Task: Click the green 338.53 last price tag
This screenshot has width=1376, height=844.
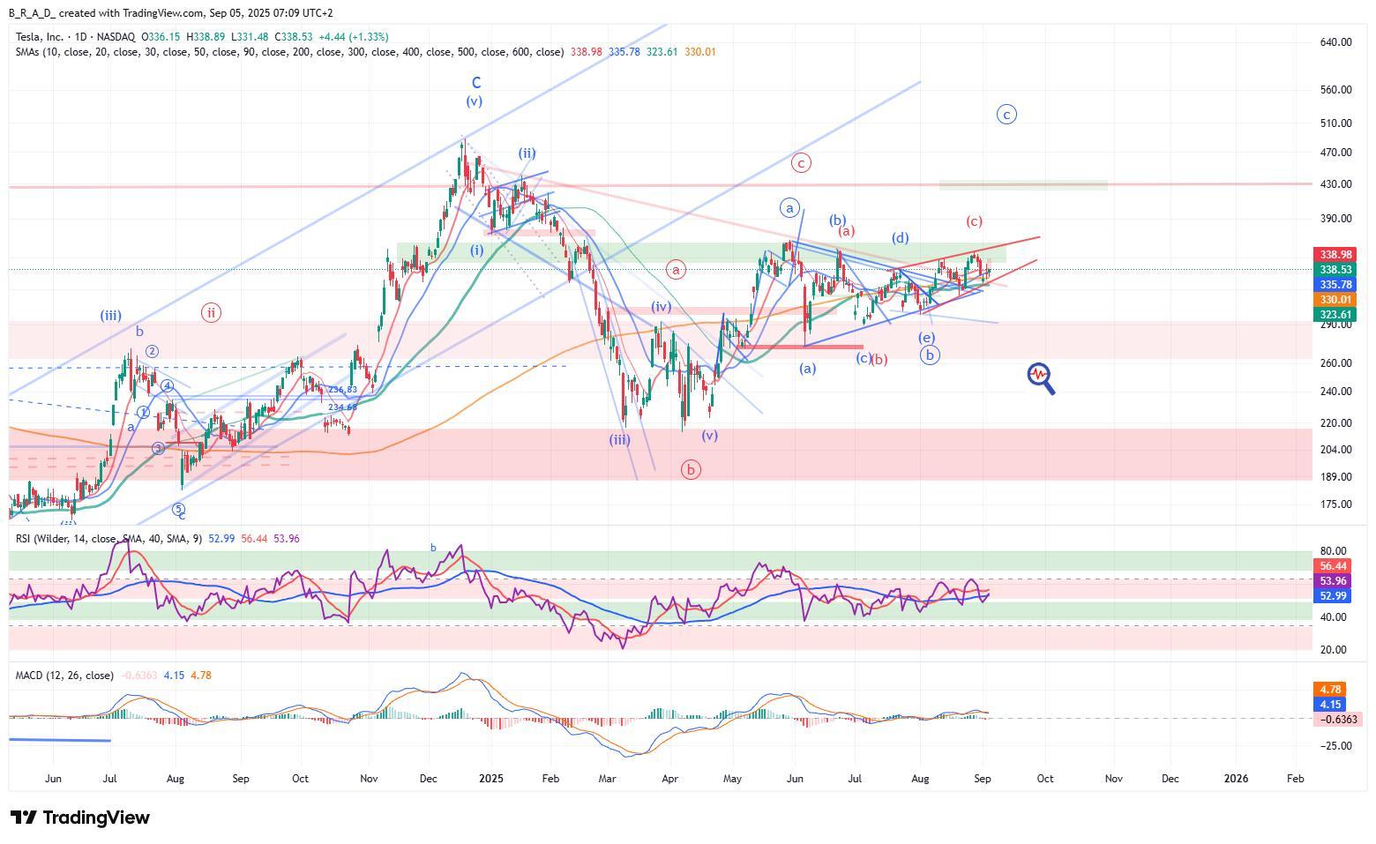Action: click(1335, 270)
